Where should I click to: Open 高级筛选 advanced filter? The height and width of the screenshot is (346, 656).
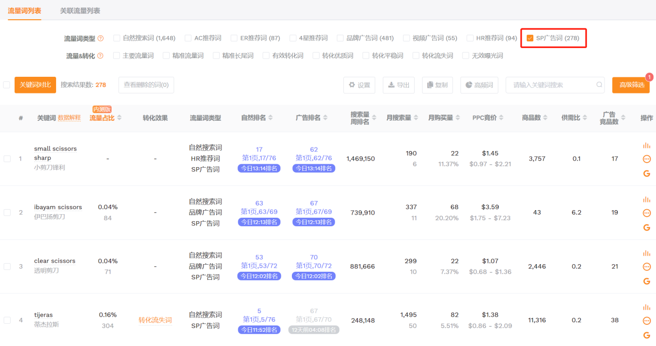click(631, 85)
